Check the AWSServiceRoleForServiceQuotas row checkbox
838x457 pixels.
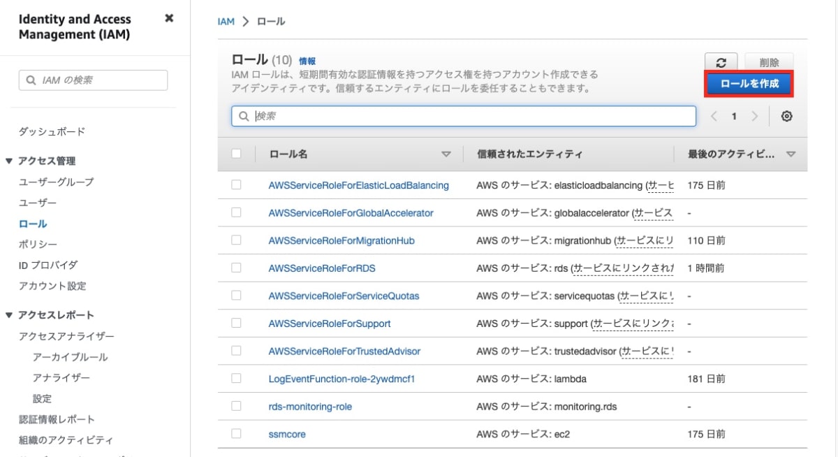[236, 296]
